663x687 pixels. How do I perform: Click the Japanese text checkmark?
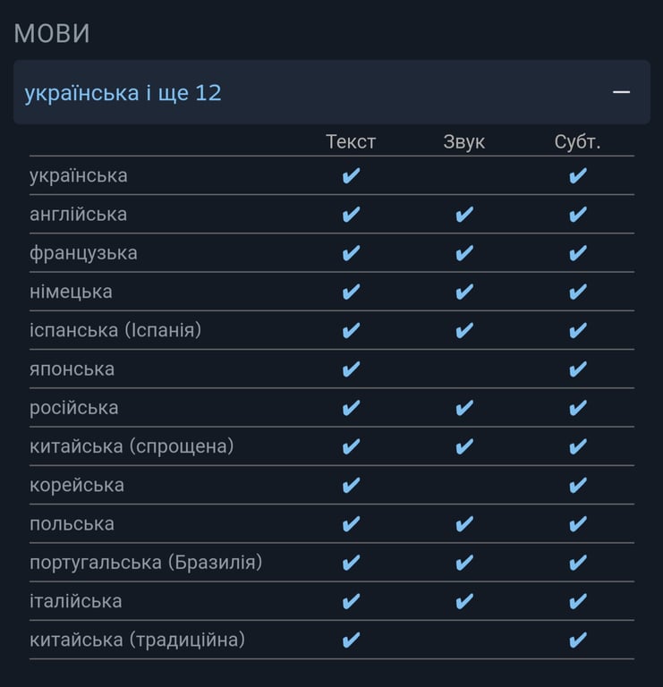tap(352, 369)
